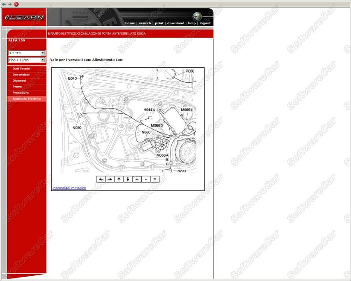Click the eLearn logo banner
The width and height of the screenshot is (351, 281).
click(x=24, y=18)
